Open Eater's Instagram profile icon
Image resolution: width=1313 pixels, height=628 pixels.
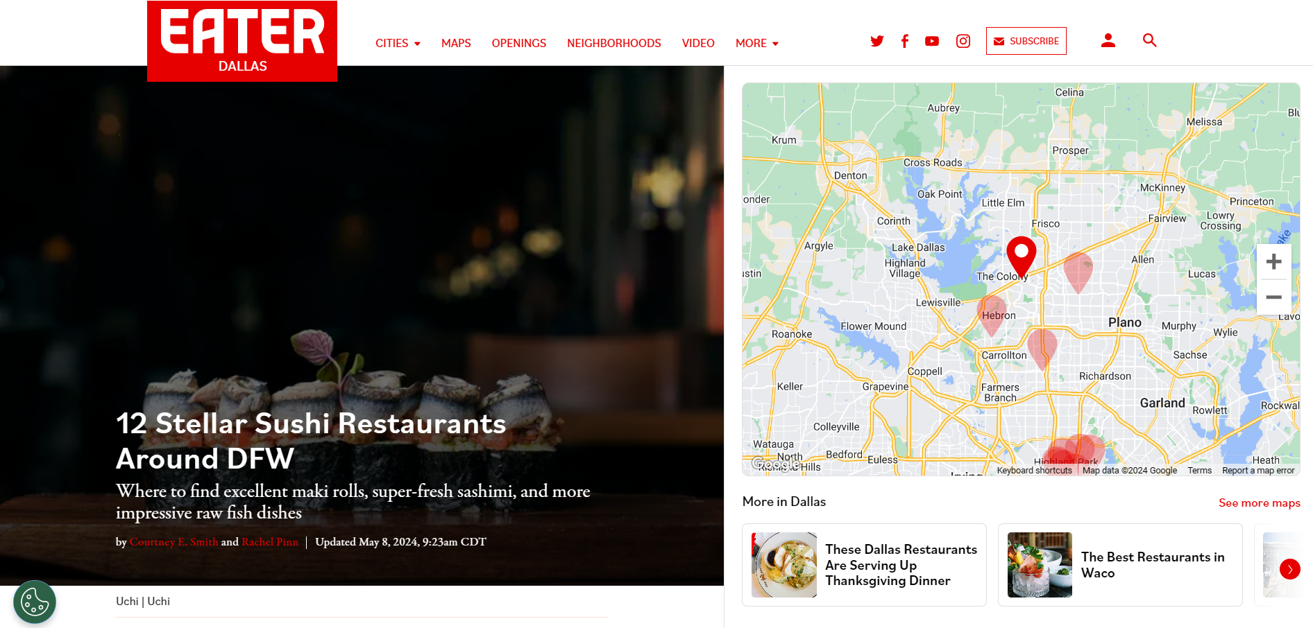[x=963, y=41]
